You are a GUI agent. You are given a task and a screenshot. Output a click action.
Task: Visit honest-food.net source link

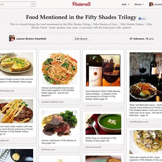(x=93, y=147)
